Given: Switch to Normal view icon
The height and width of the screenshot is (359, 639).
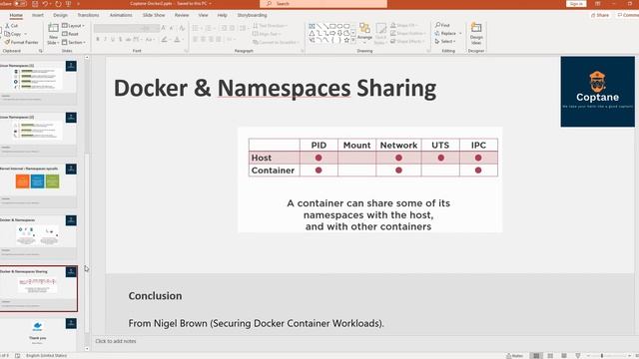Looking at the screenshot, I should click(536, 356).
